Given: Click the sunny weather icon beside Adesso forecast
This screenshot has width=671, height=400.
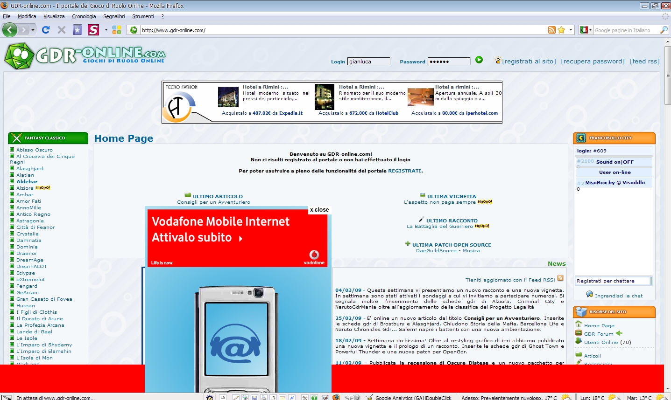Looking at the screenshot, I should pyautogui.click(x=566, y=397).
